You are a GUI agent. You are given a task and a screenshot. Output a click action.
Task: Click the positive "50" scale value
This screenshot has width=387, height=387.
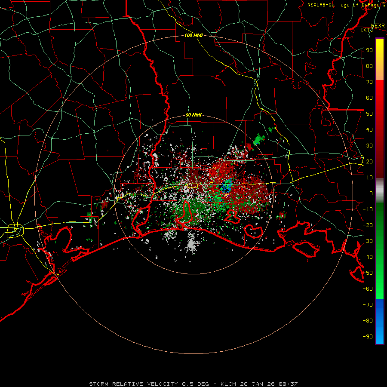369,114
